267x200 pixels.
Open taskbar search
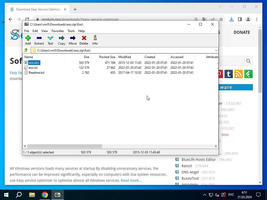(19, 195)
